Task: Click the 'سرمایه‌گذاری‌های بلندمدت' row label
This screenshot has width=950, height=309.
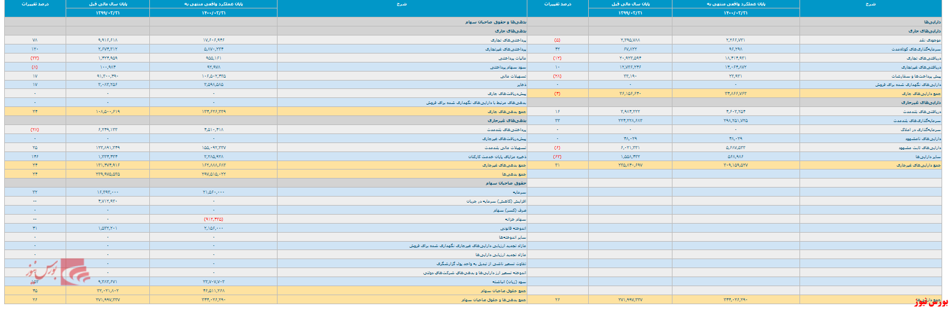Action: 917,121
